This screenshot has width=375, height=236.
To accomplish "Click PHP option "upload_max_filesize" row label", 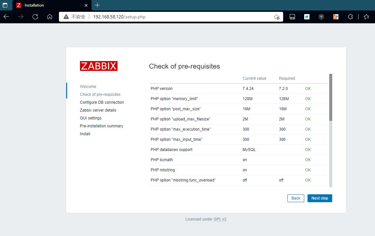I will click(x=180, y=119).
